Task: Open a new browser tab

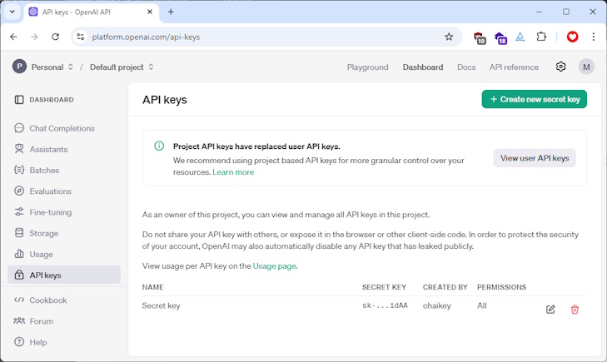Action: pyautogui.click(x=171, y=12)
